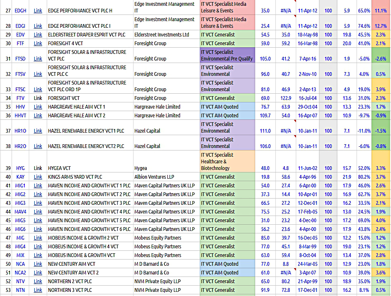Viewport: 391px width, 296px height.
Task: Click NEW CENTURY AIM VCT name cell
Action: click(x=90, y=264)
